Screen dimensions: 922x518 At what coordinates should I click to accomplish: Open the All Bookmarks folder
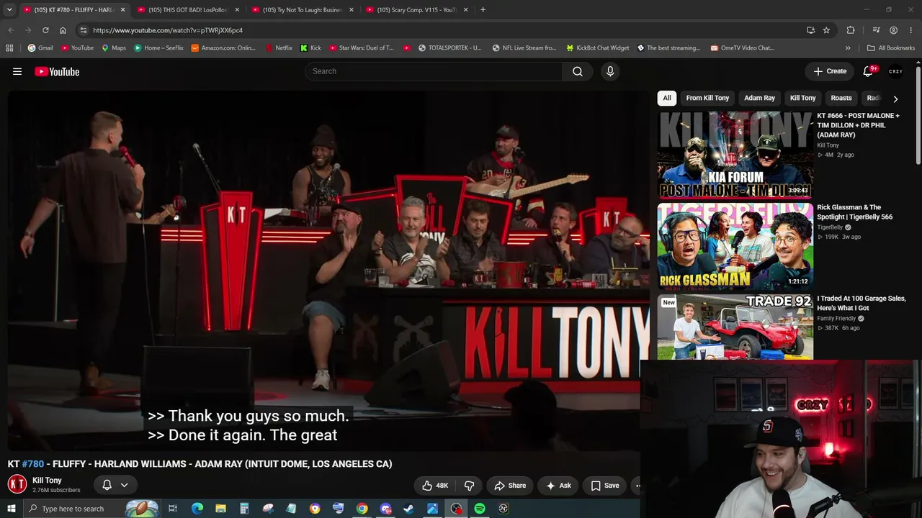pos(891,48)
